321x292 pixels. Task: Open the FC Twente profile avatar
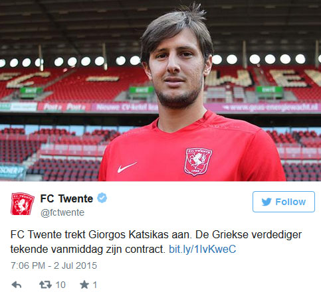tap(23, 204)
